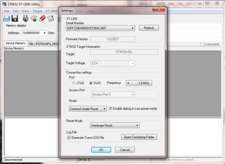The image size is (225, 164).
Task: Click the Core State status entry
Action: tap(172, 160)
